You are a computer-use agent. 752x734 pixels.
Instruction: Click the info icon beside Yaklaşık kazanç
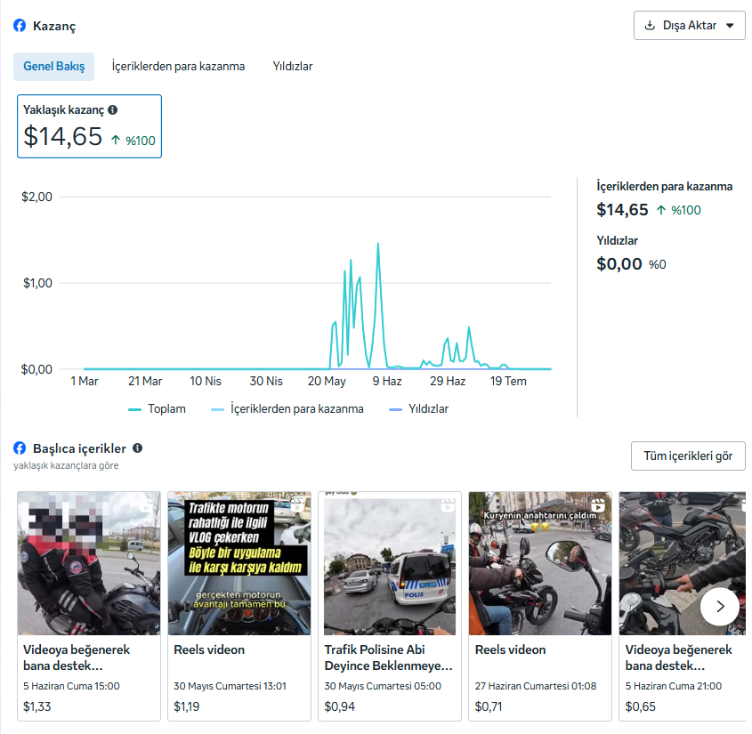tap(113, 109)
